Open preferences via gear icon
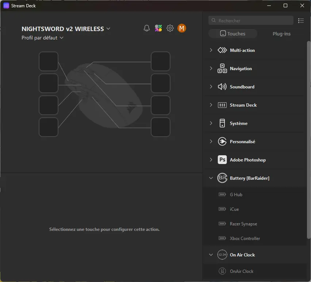 pos(170,28)
